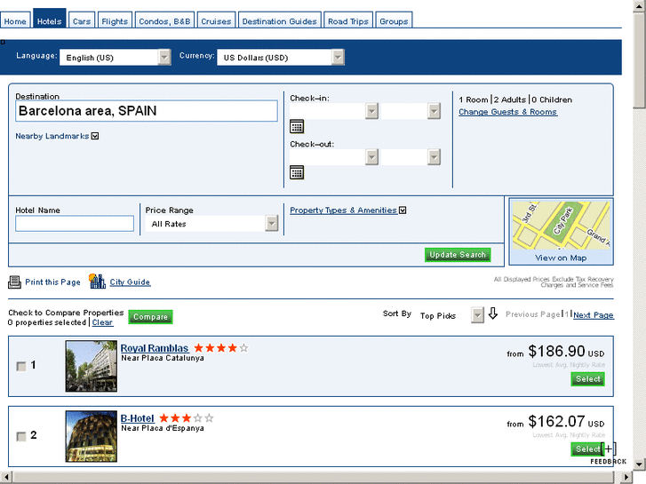Open the first check-out dropdown
The height and width of the screenshot is (484, 646).
point(334,157)
